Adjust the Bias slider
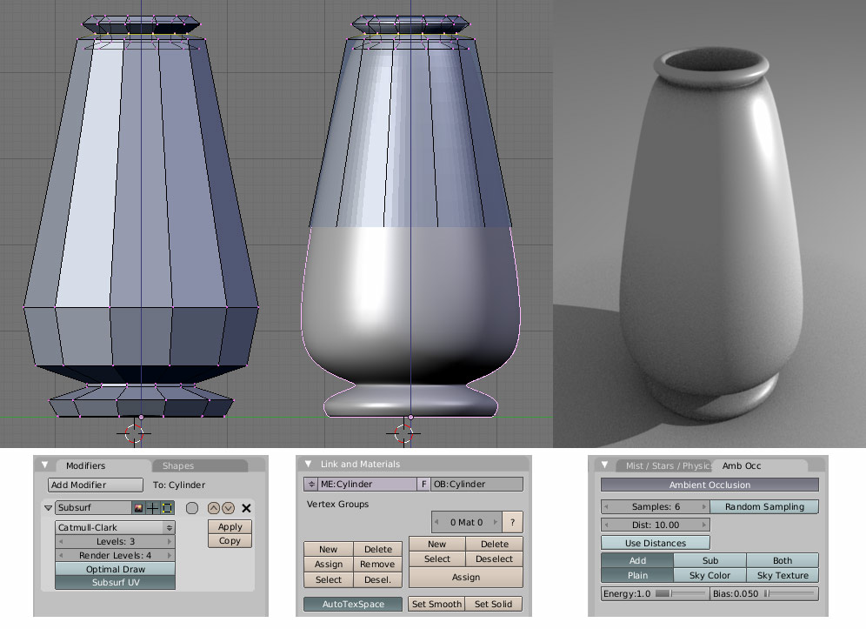866x629 pixels. [764, 593]
